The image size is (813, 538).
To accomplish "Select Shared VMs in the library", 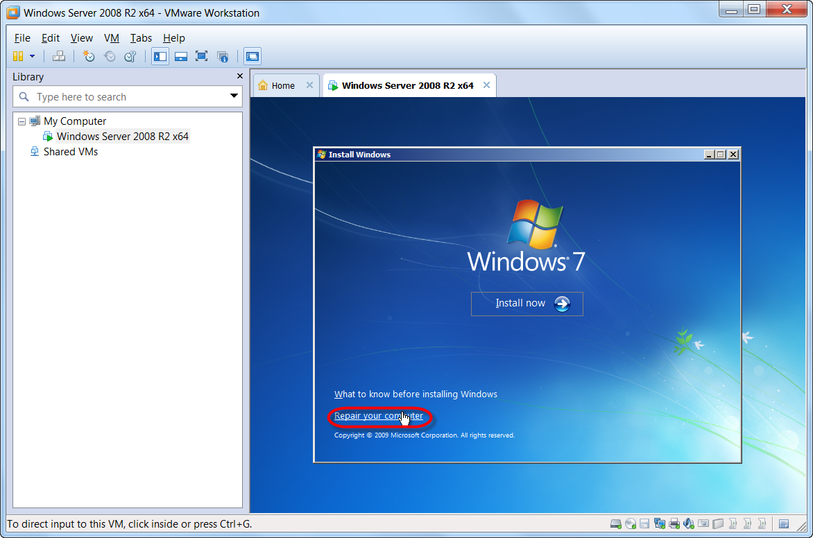I will (71, 152).
